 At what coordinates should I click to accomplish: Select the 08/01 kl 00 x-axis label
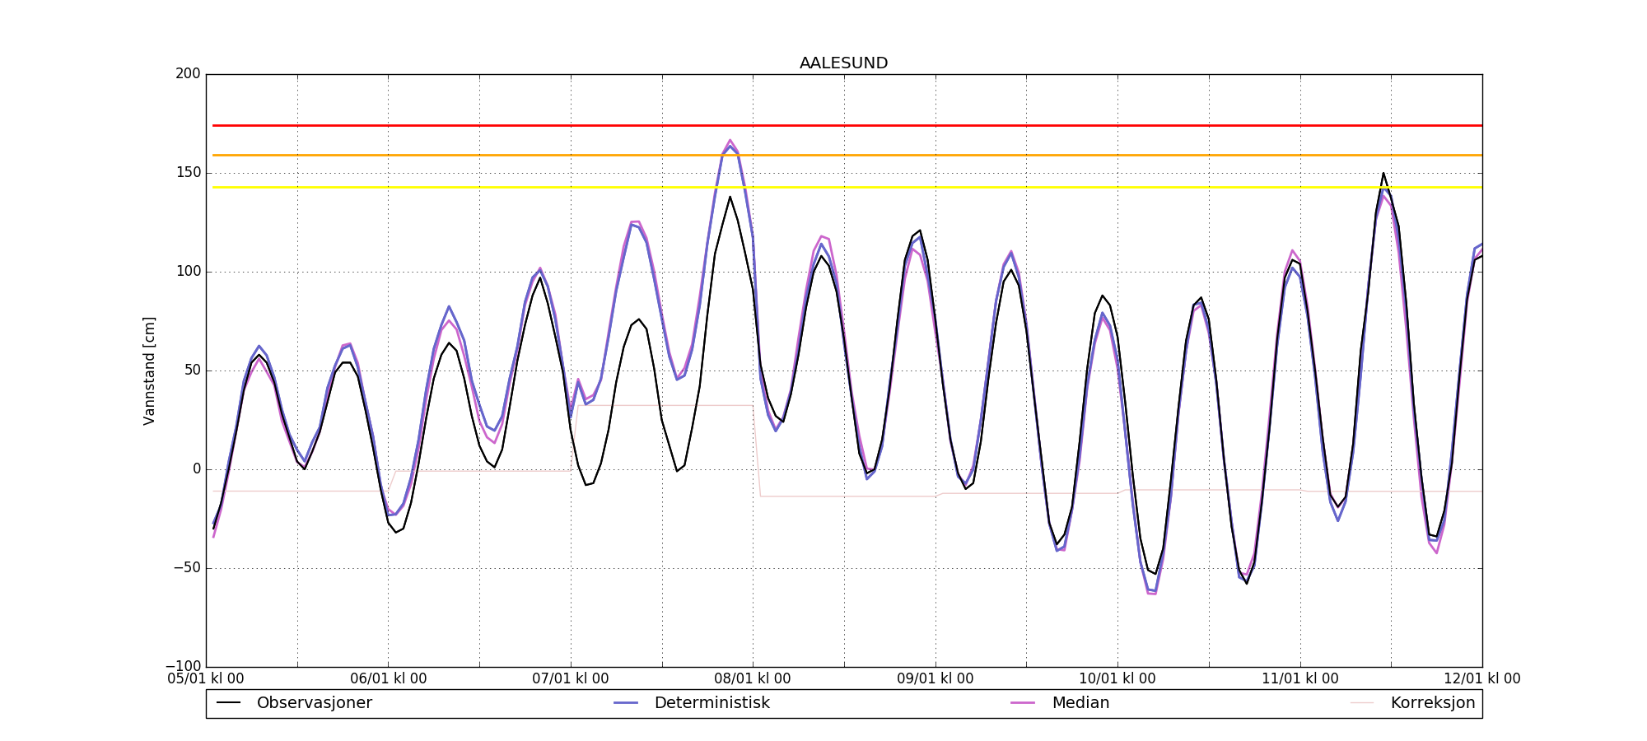pyautogui.click(x=753, y=679)
